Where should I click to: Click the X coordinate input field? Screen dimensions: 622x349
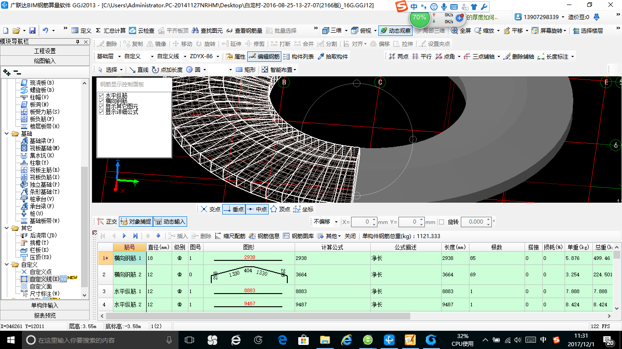tap(362, 222)
